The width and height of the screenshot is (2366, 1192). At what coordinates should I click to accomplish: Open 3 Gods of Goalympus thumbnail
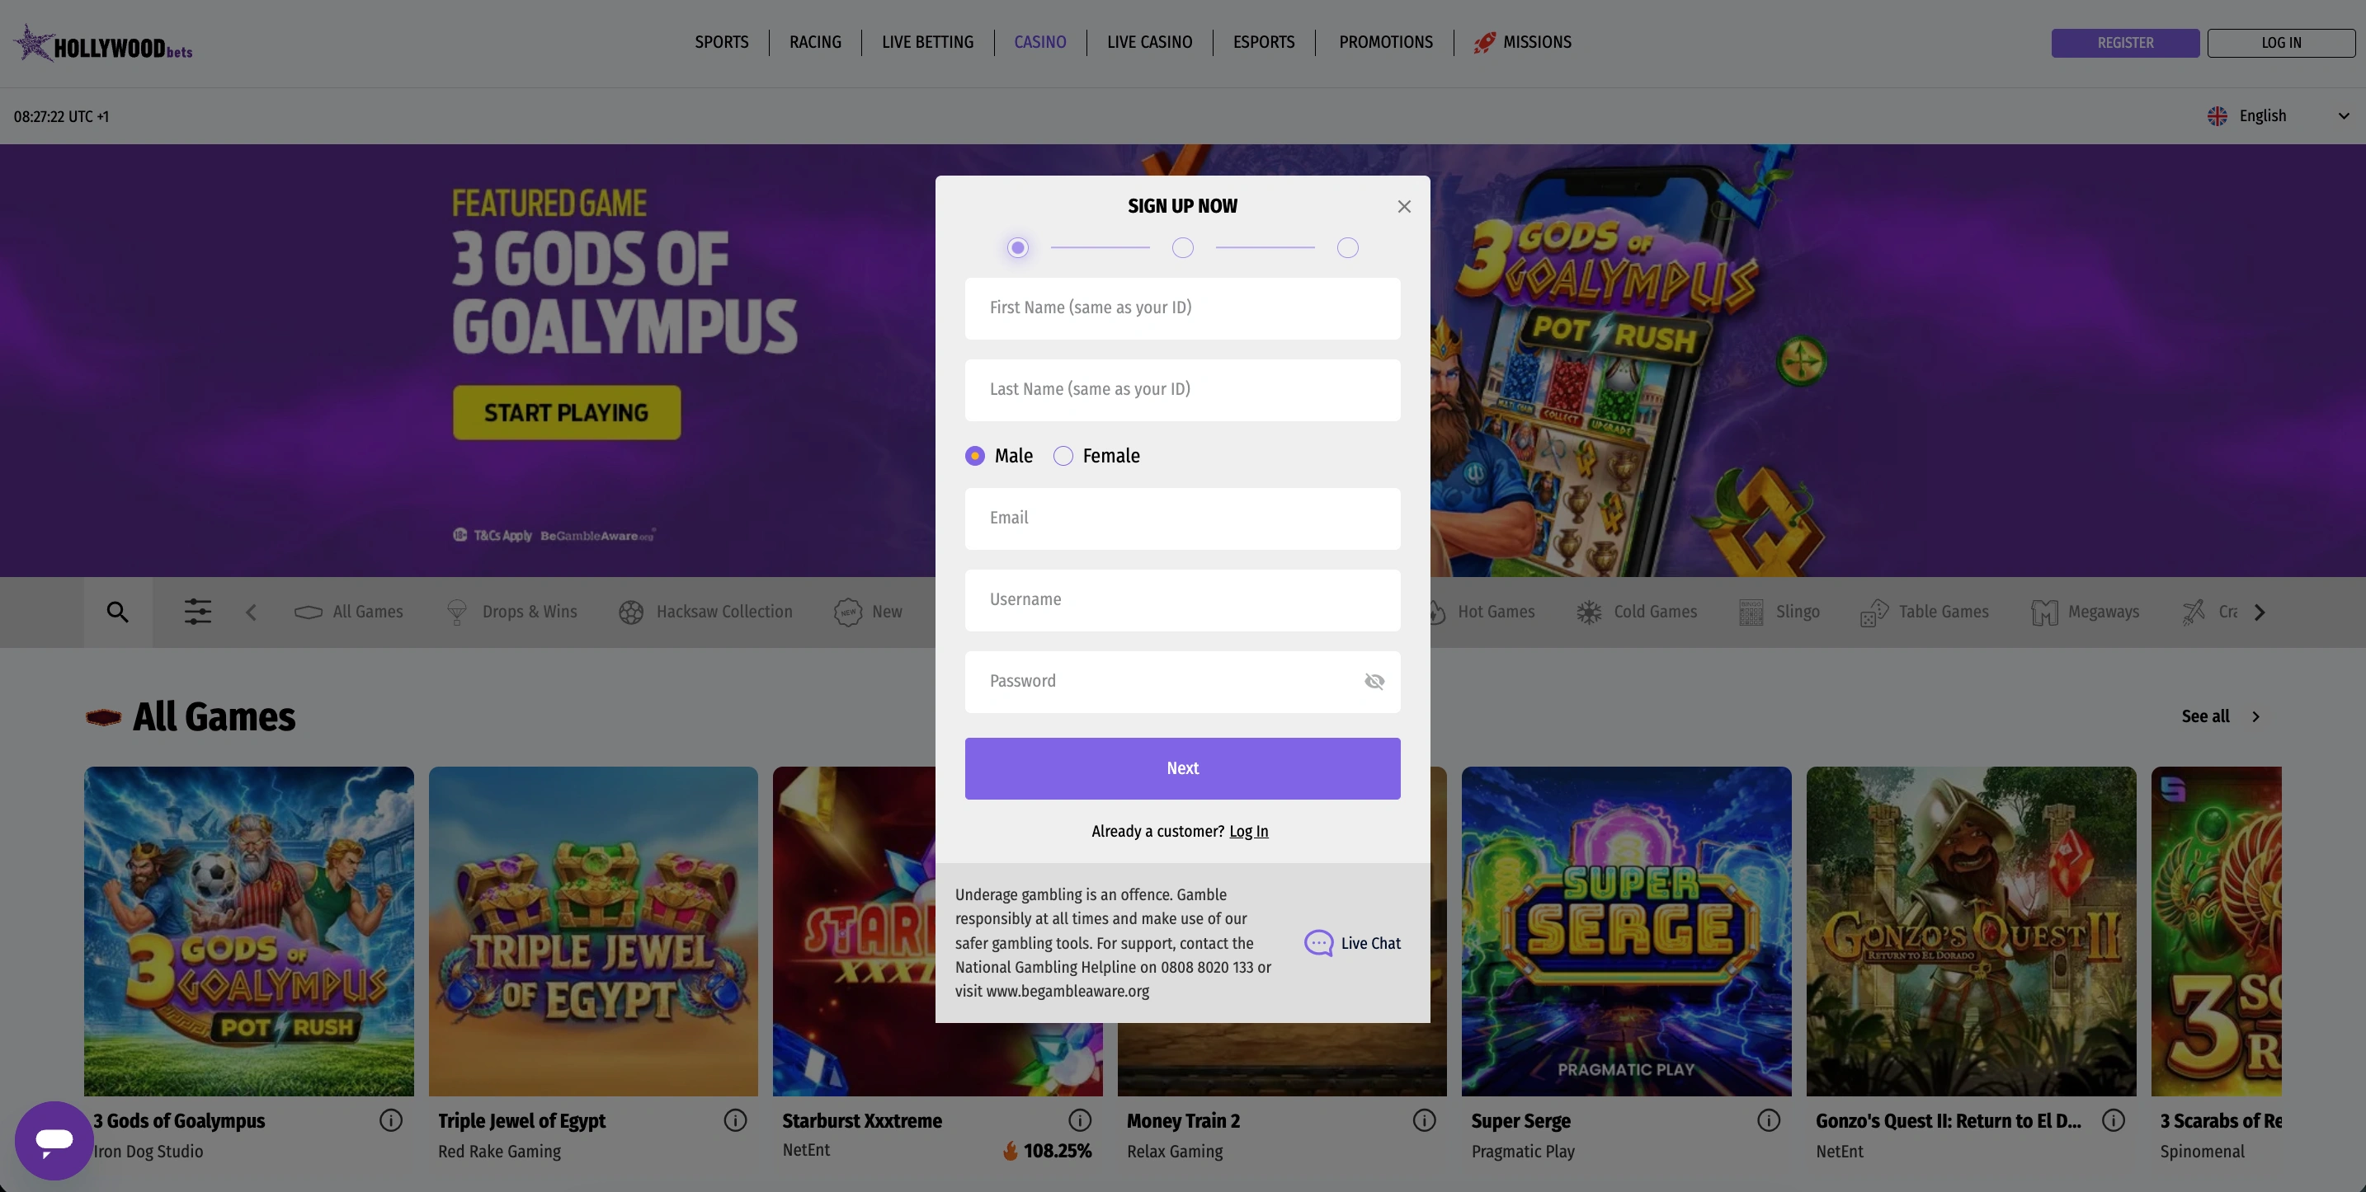249,932
